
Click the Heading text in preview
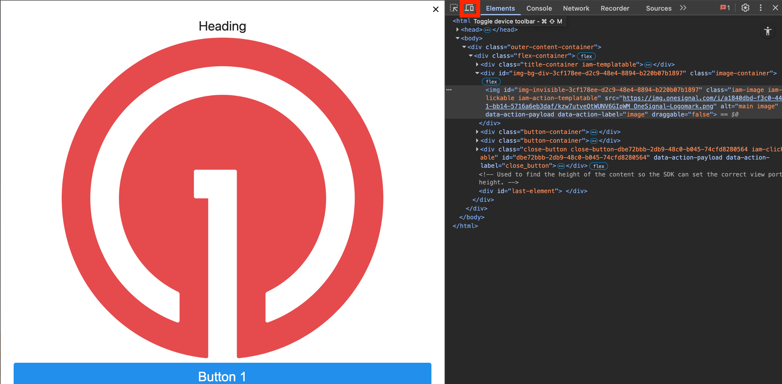[x=222, y=26]
